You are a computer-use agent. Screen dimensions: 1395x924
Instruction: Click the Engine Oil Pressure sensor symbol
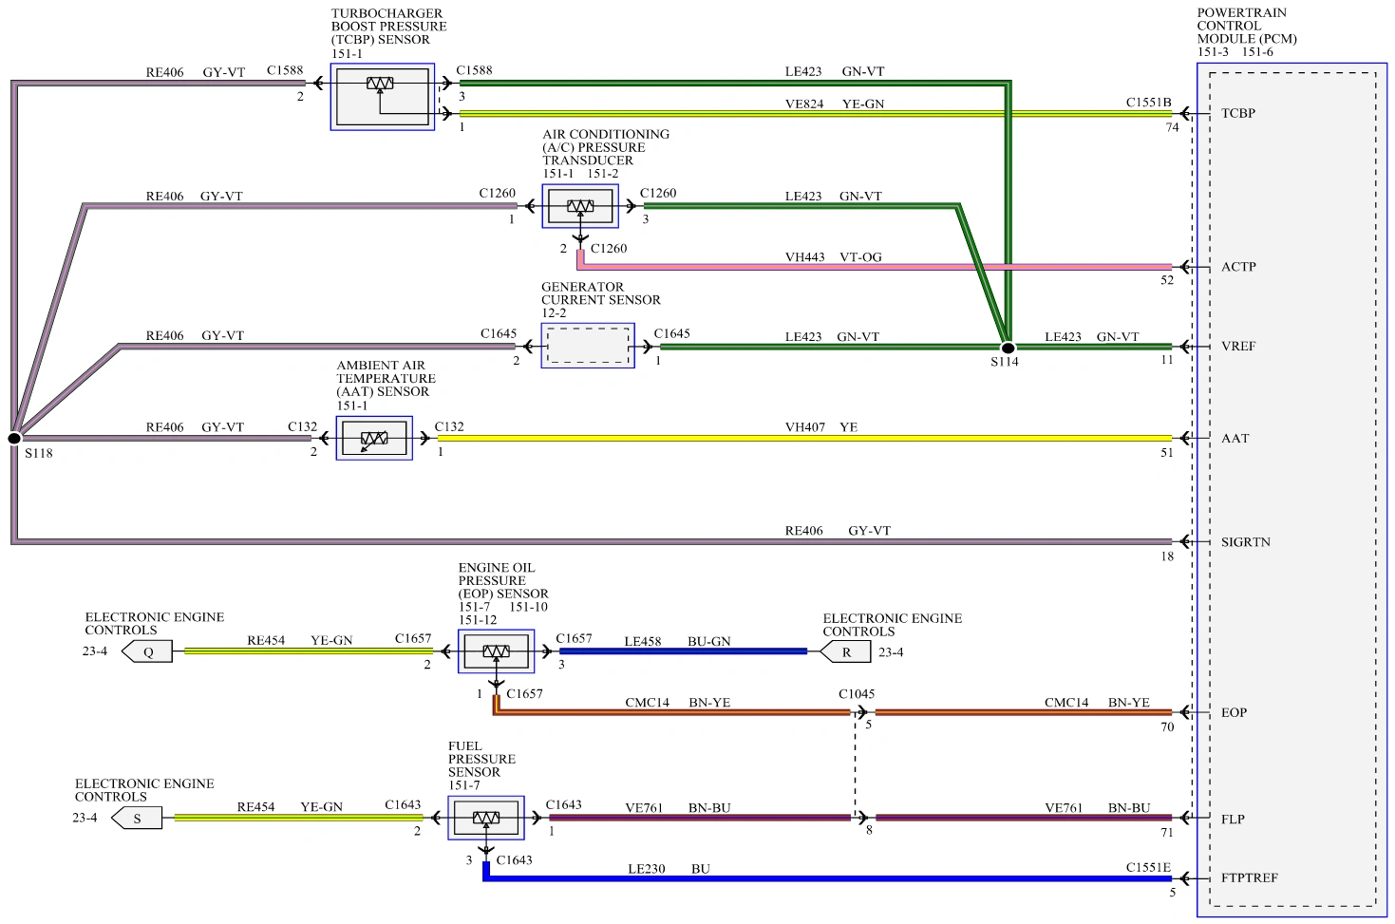(496, 651)
